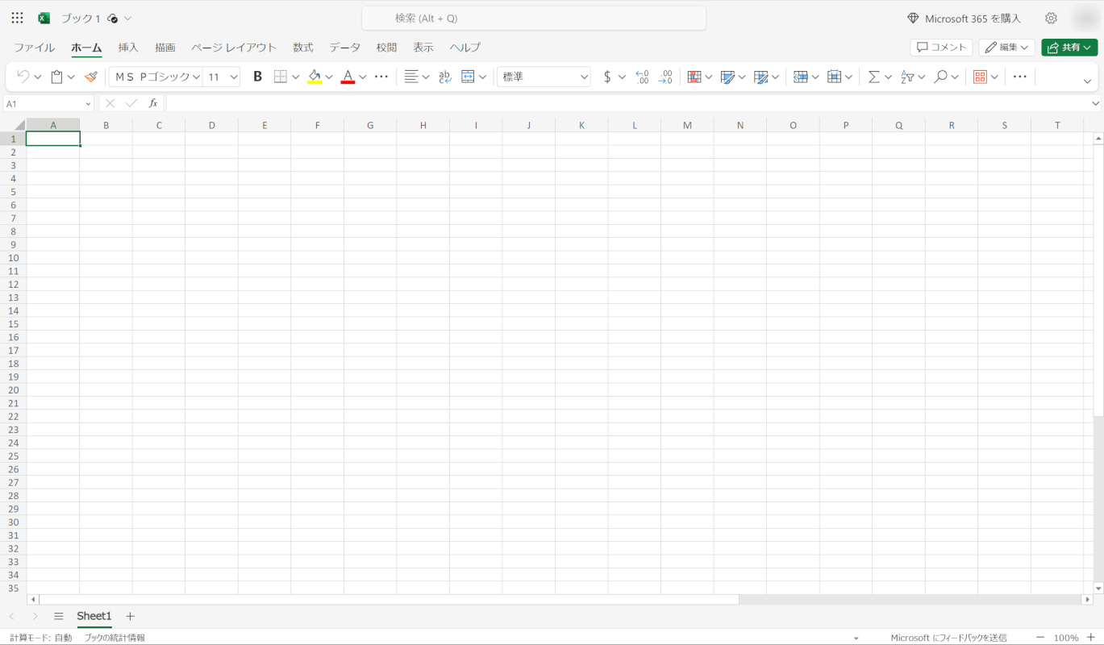Open Conditional Formatting icon

[694, 77]
